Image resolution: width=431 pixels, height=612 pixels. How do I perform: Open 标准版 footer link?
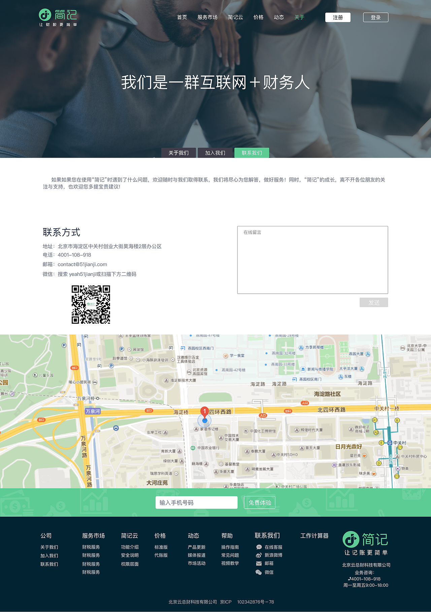161,547
